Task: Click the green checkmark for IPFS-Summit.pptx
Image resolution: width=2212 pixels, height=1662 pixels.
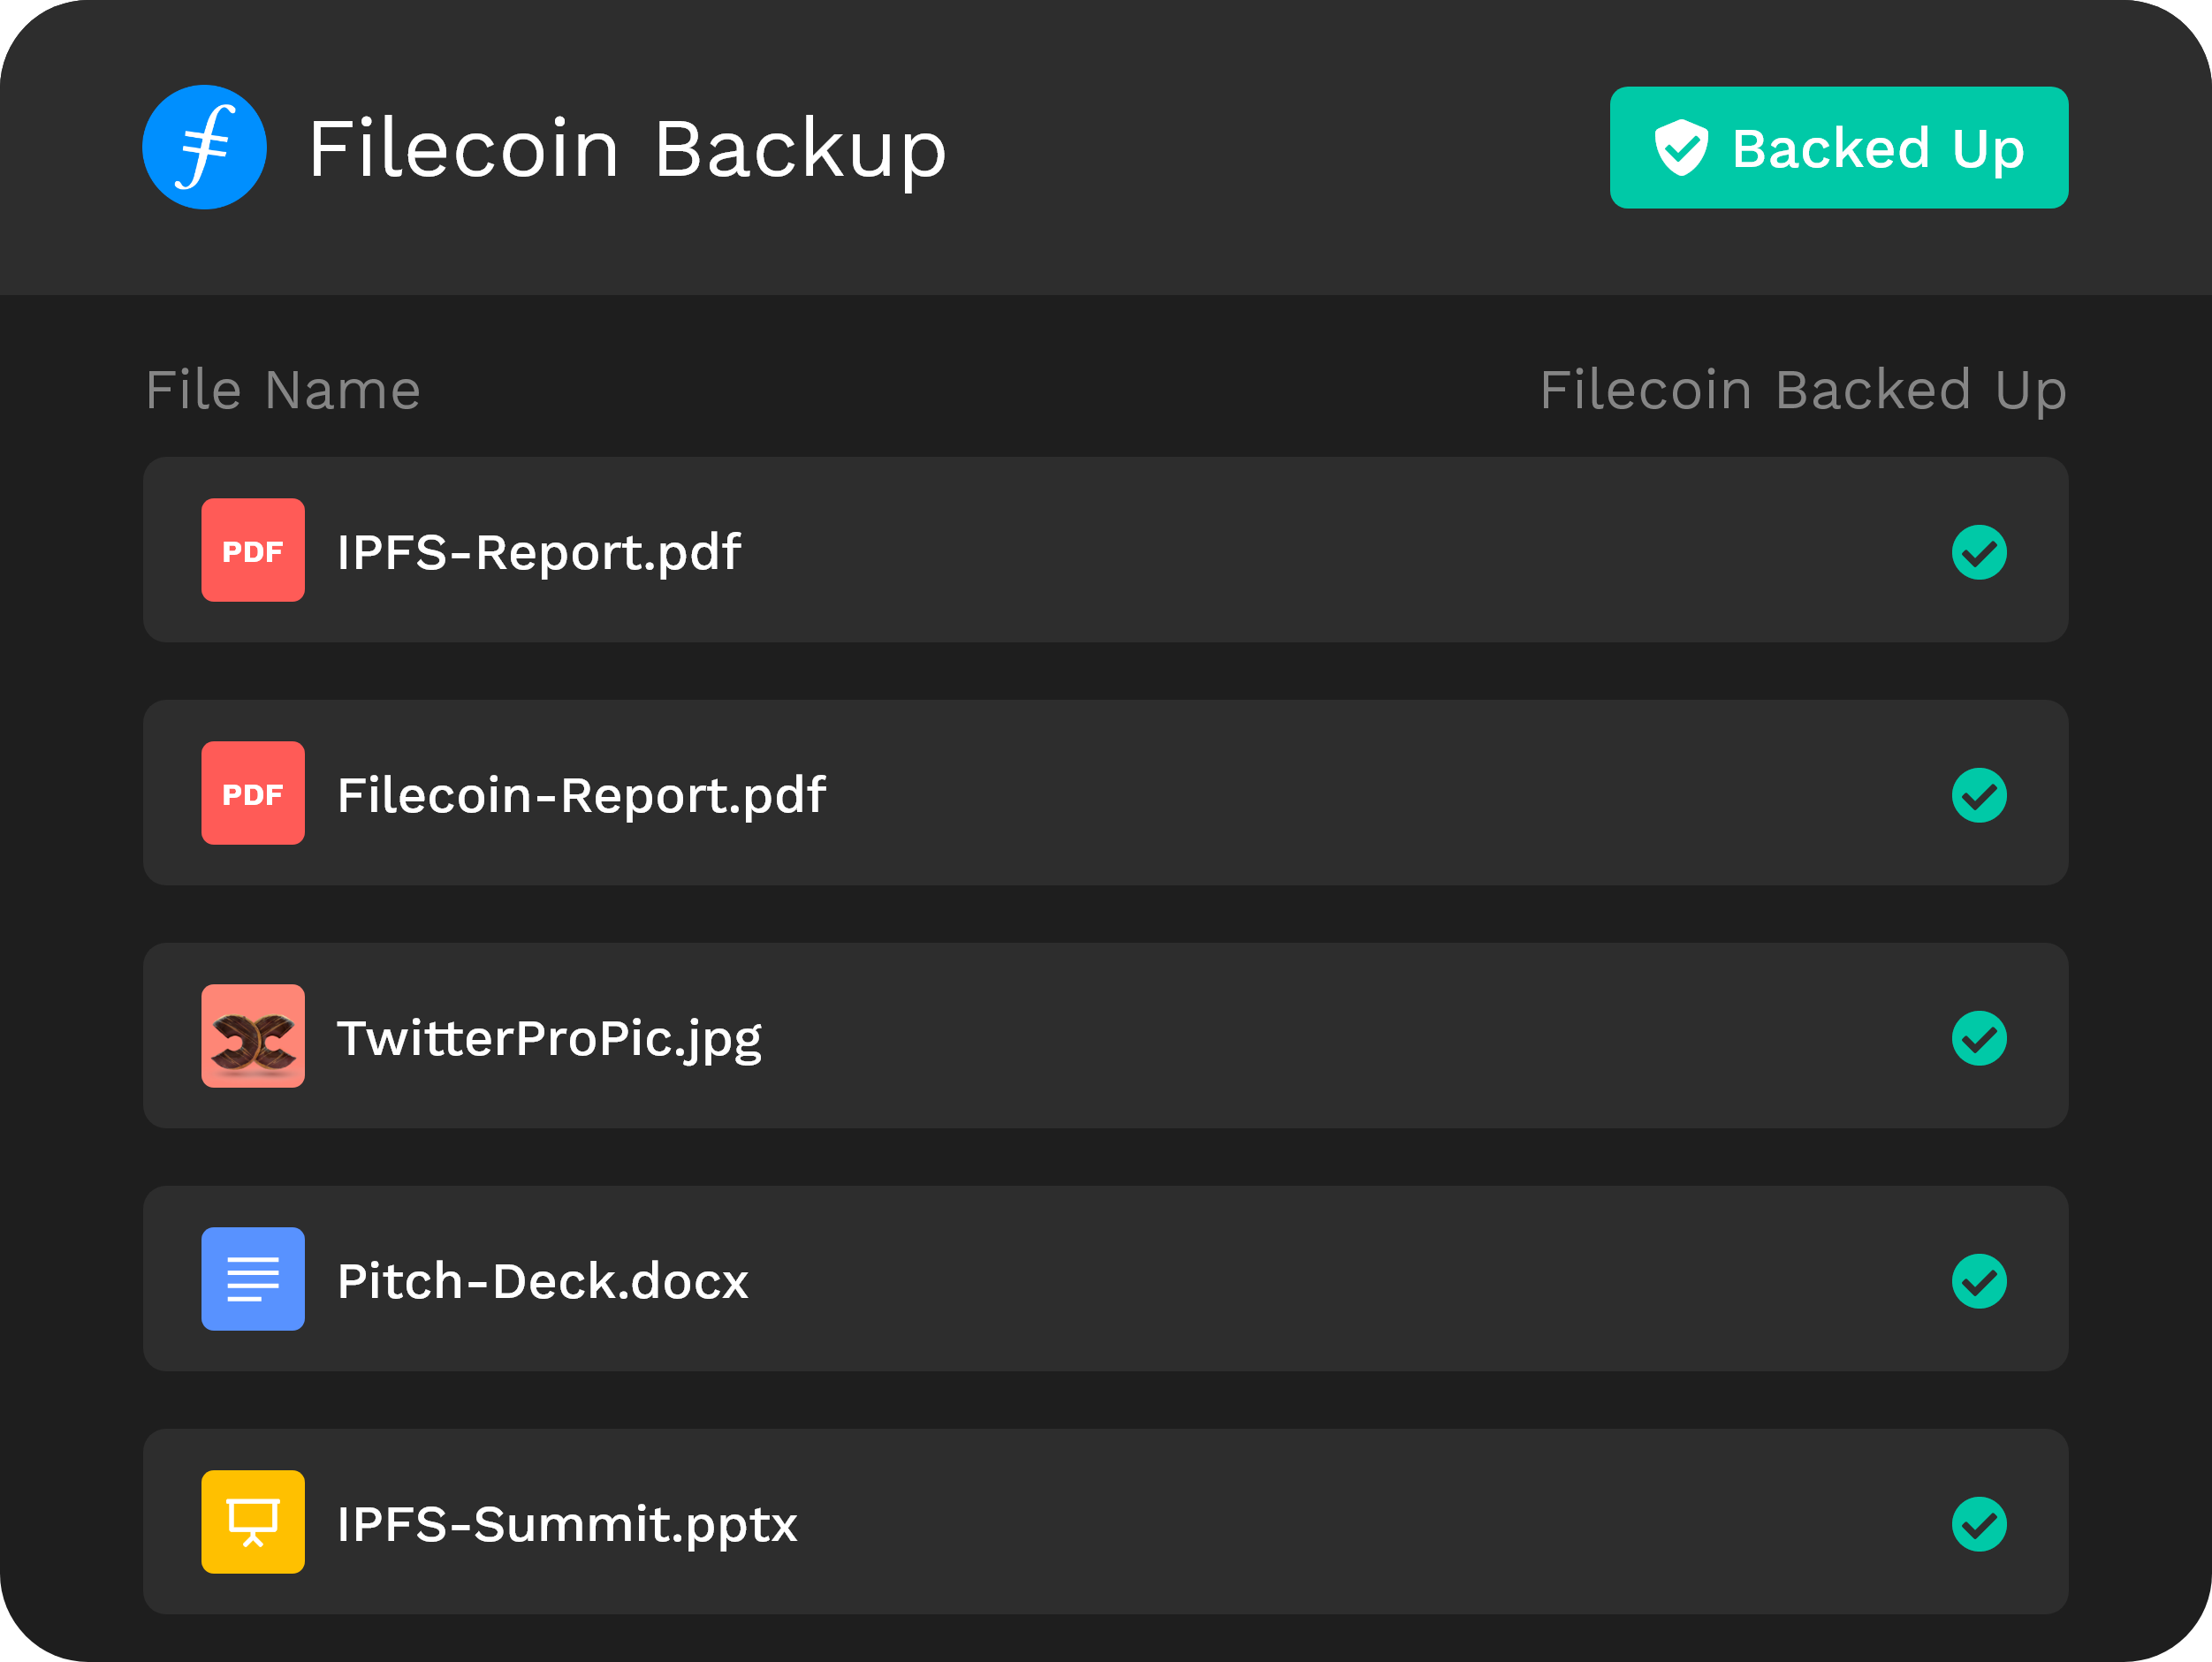Action: point(1979,1522)
